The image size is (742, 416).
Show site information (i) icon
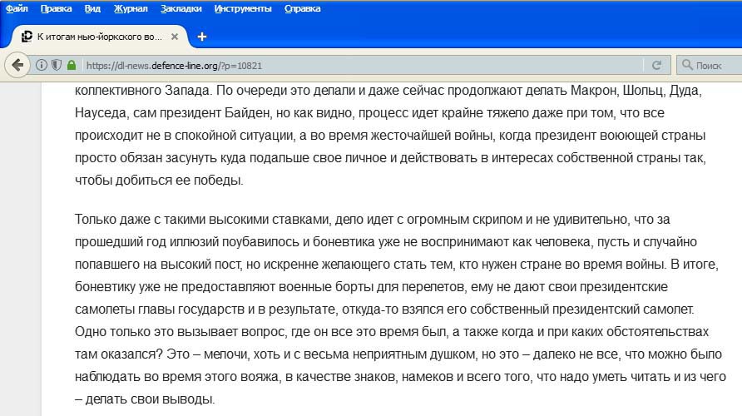point(42,65)
